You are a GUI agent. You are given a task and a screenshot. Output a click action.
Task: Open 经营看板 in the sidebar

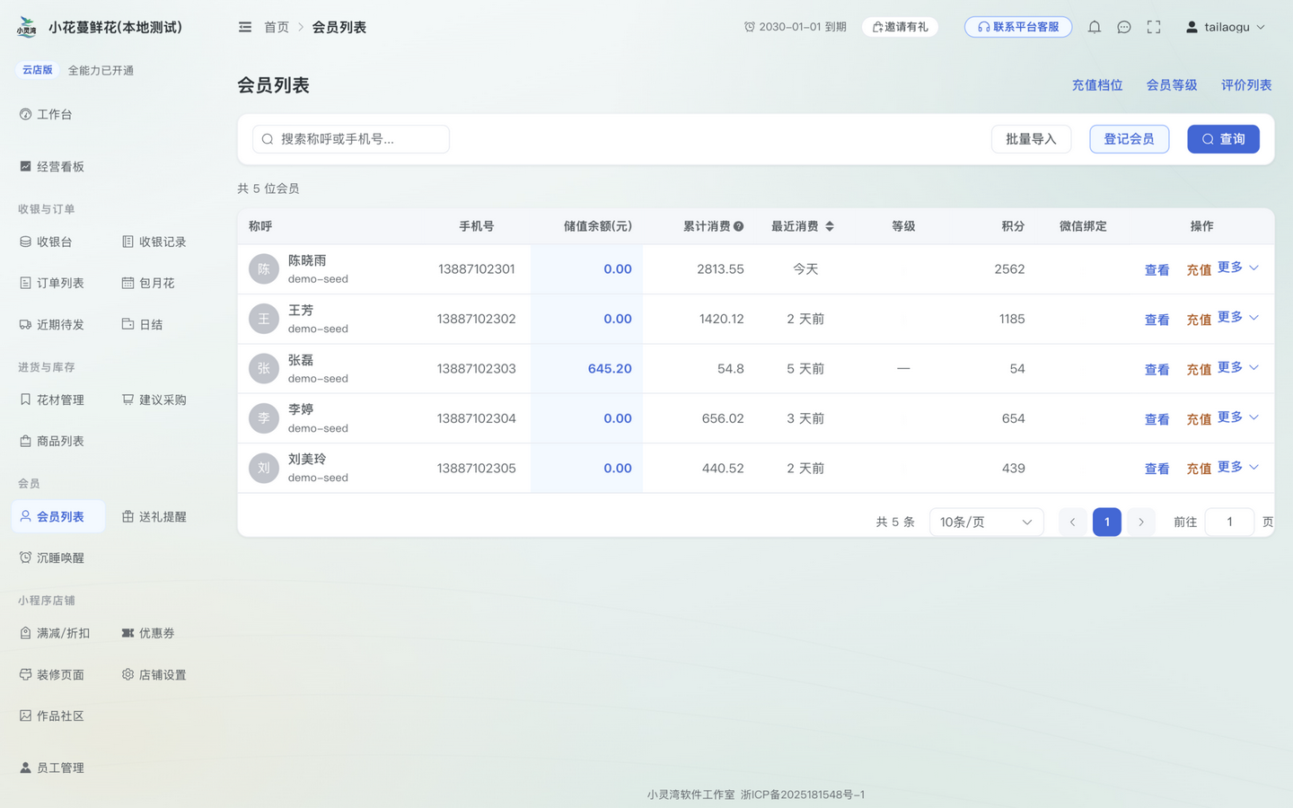(x=52, y=166)
